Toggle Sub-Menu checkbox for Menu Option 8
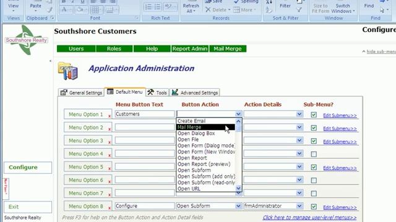396x222 pixels. tap(314, 207)
